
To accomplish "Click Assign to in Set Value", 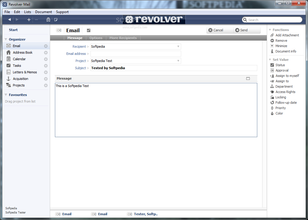I will pyautogui.click(x=280, y=81).
